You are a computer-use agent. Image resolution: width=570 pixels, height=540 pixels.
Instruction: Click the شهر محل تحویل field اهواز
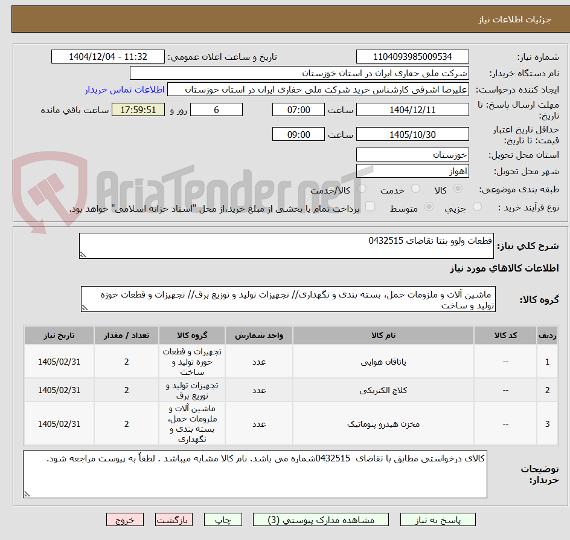pyautogui.click(x=412, y=171)
